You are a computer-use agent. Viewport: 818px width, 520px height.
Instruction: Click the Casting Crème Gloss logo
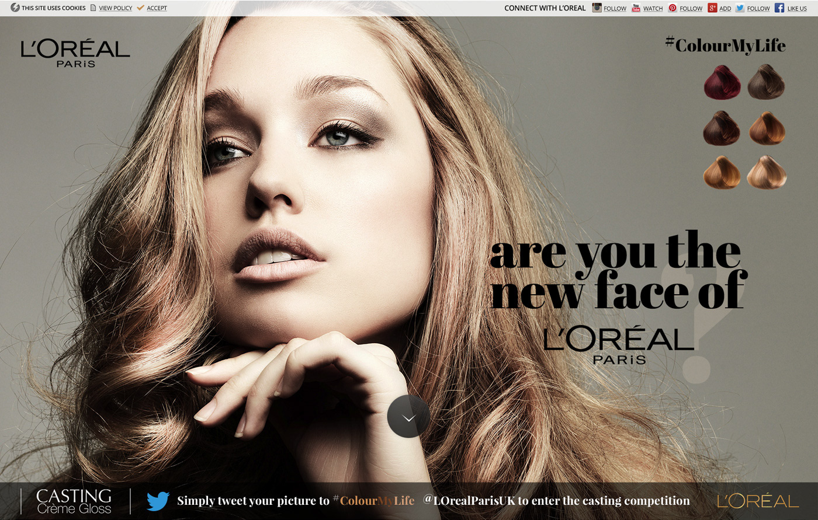click(x=74, y=501)
